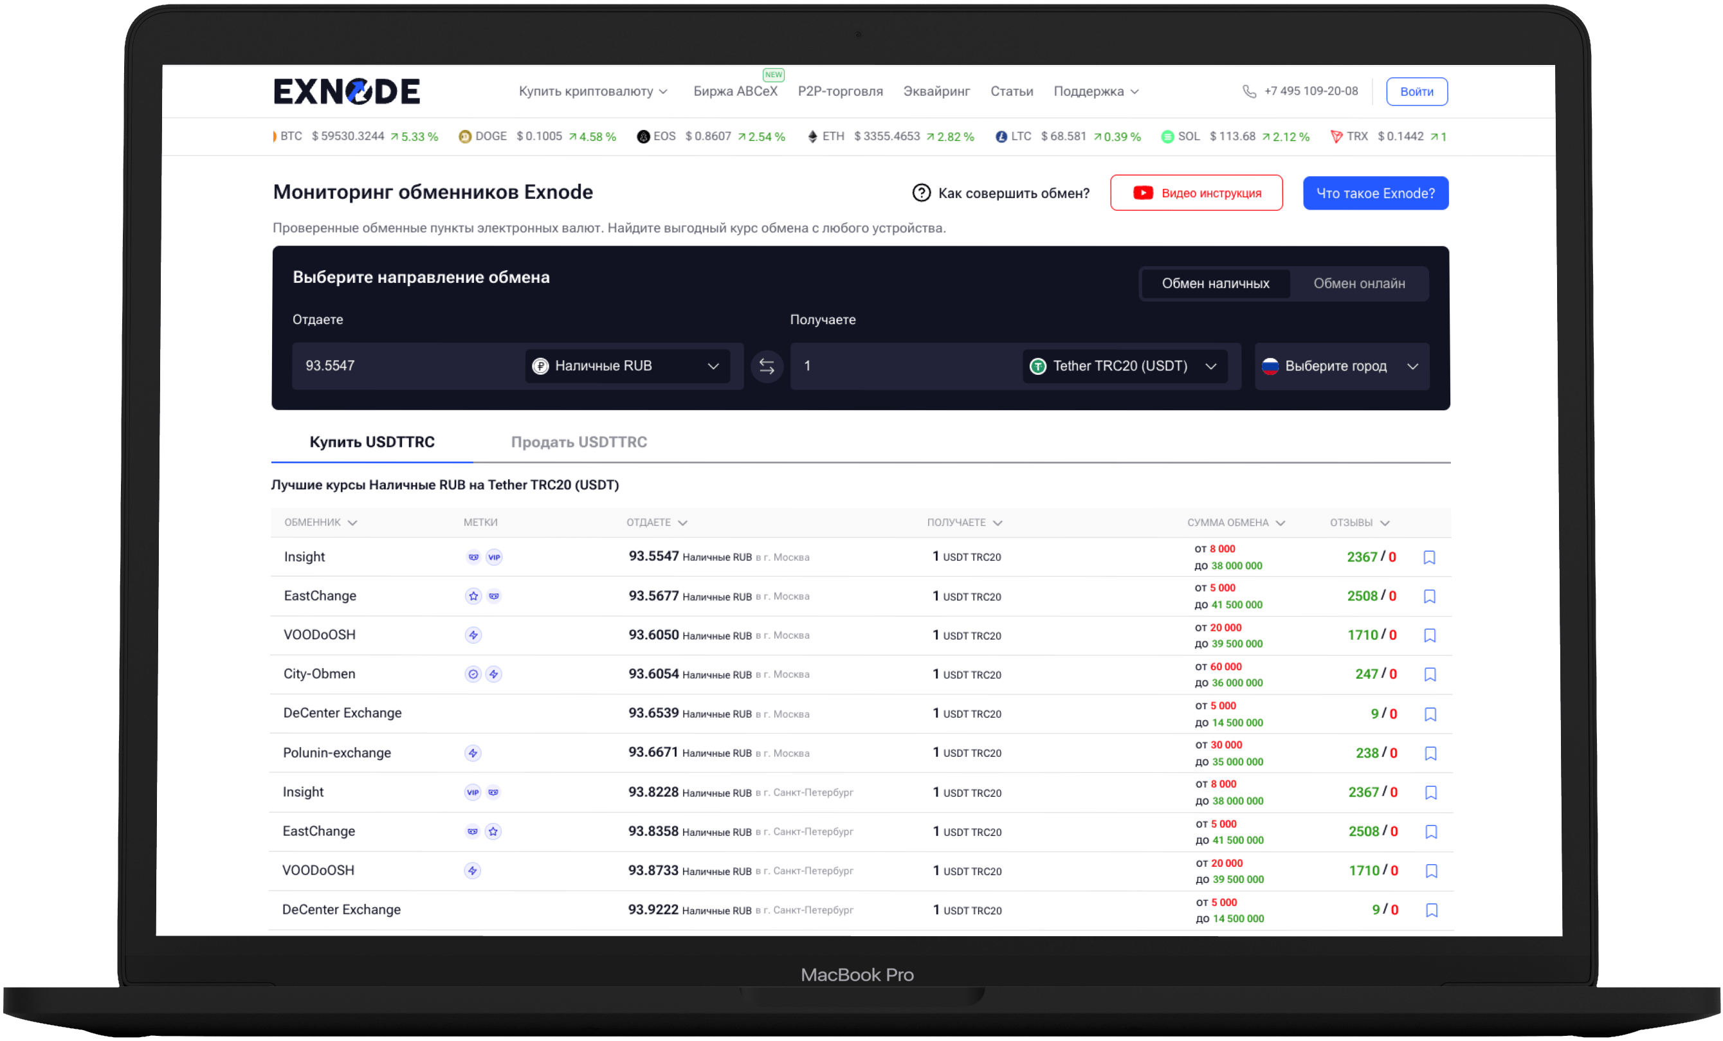
Task: Open Биржа ABCeX in navigation
Action: click(735, 91)
